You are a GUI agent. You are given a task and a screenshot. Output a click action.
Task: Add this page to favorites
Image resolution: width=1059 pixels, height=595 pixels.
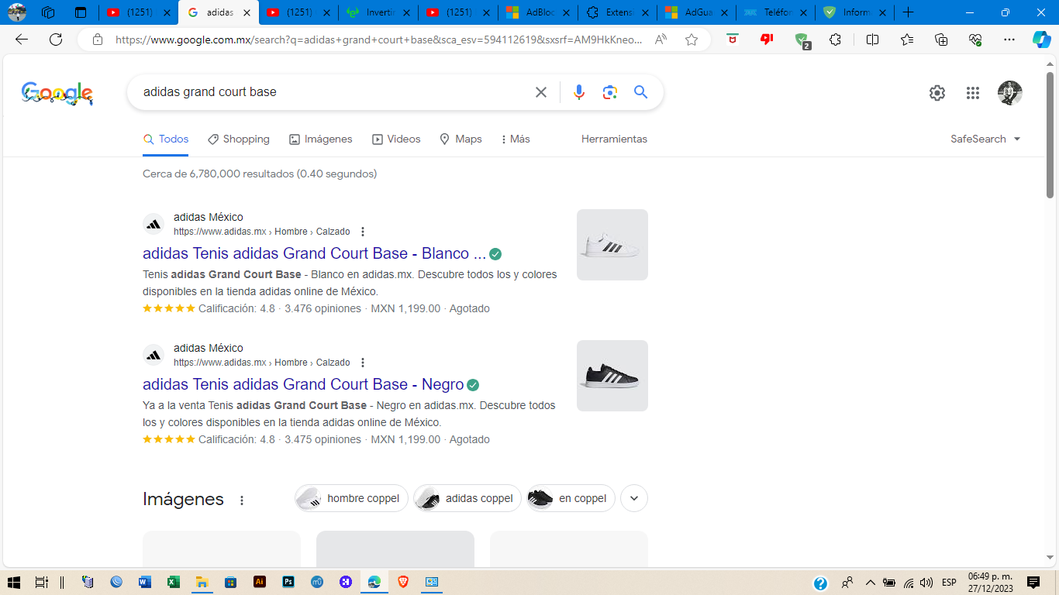point(692,40)
